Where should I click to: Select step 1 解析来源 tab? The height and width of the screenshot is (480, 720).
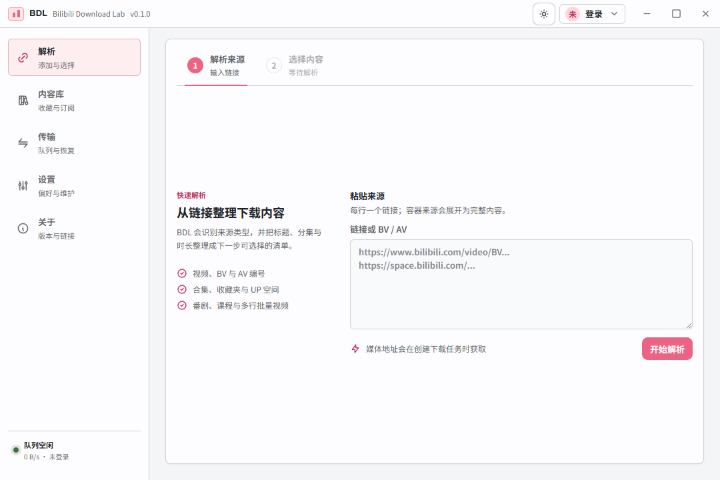pos(216,66)
